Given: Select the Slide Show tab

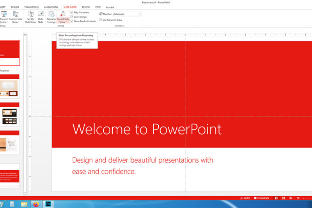Looking at the screenshot, I should click(x=70, y=7).
